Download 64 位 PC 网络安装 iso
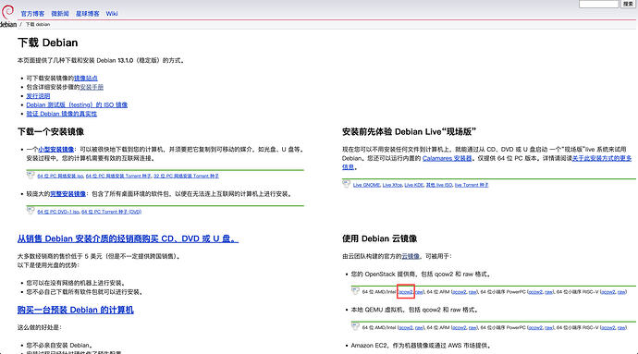The height and width of the screenshot is (354, 638). 60,177
